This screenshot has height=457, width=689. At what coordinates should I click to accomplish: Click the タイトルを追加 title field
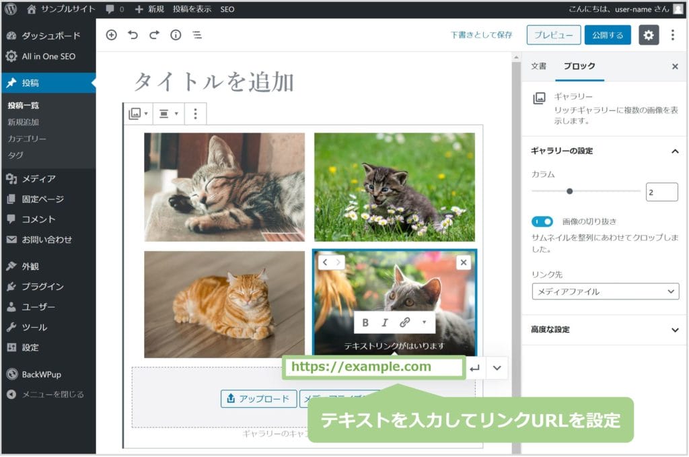point(214,82)
